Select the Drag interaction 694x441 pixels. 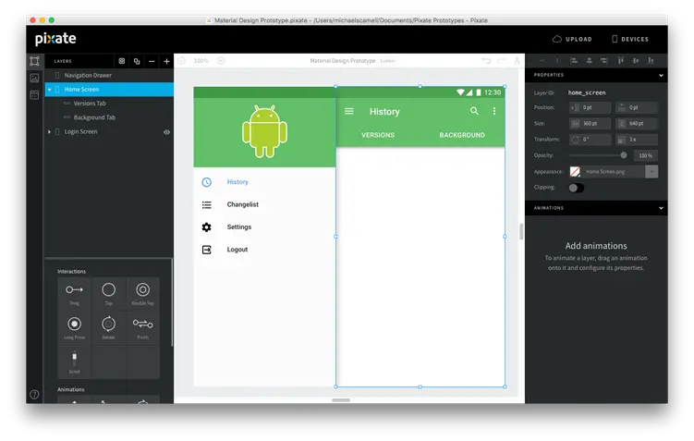pyautogui.click(x=74, y=294)
